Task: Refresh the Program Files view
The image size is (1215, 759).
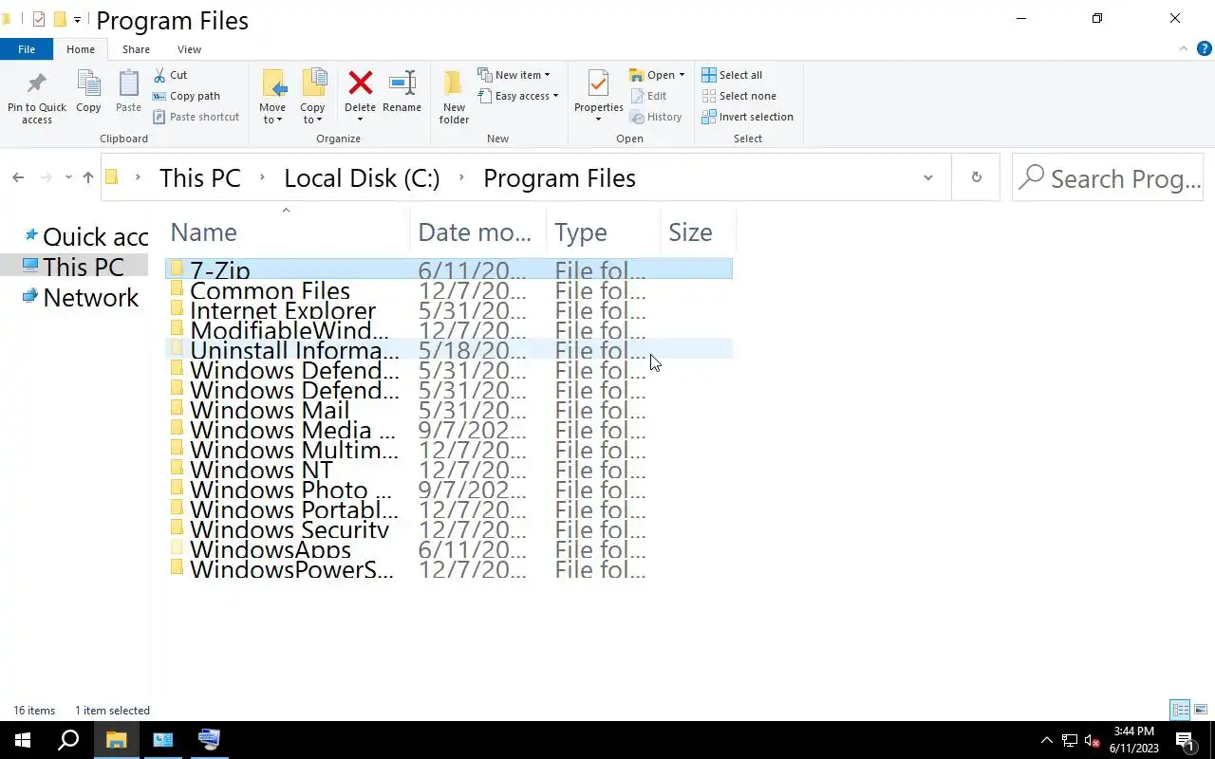Action: (x=976, y=177)
